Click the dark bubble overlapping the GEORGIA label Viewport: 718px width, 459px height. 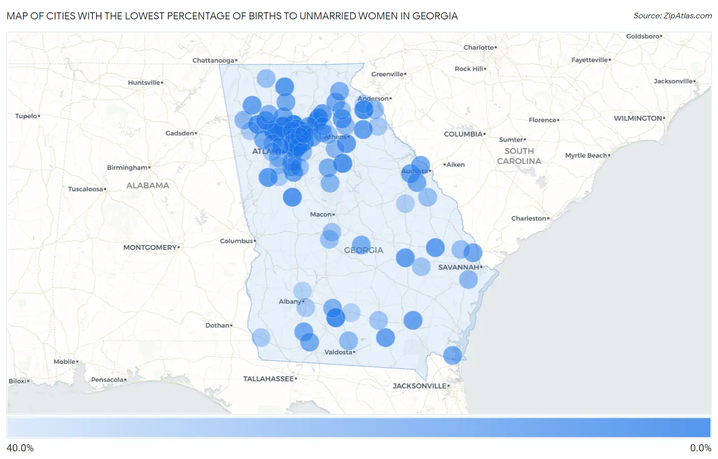(x=361, y=245)
